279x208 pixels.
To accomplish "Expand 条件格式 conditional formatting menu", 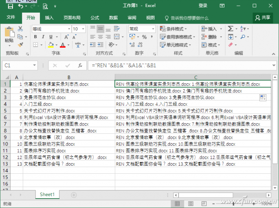I will 174,29.
